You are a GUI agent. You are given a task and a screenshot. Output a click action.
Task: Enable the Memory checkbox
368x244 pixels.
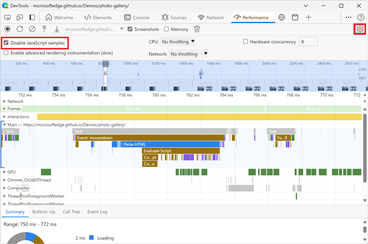[166, 29]
